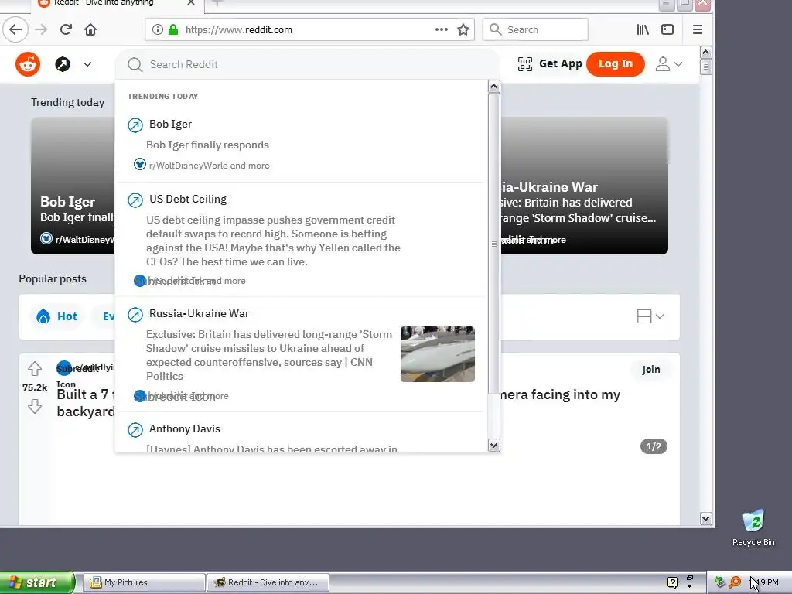Open the Firefox hamburger menu
792x594 pixels.
(x=698, y=30)
